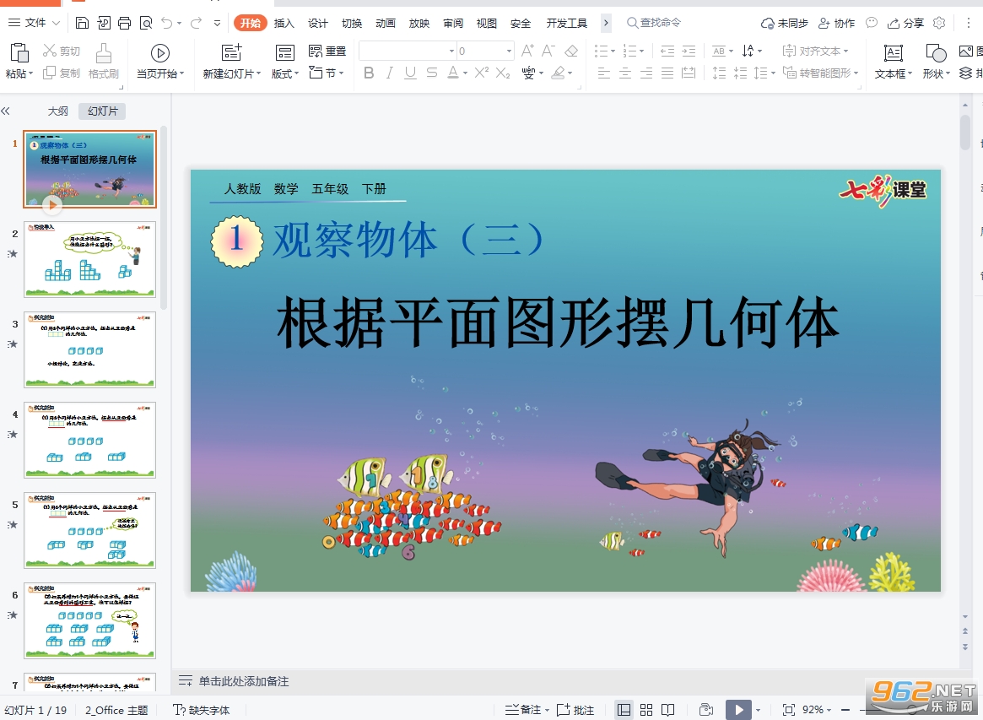The height and width of the screenshot is (720, 983).
Task: Open the font size dropdown
Action: click(509, 51)
